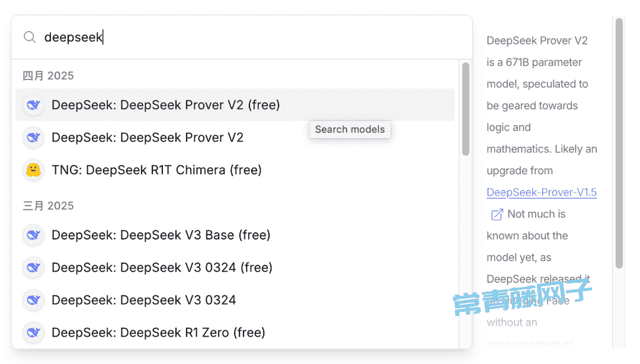
Task: Click the whale icon beside DeepSeek V3 0324 (free)
Action: (33, 267)
